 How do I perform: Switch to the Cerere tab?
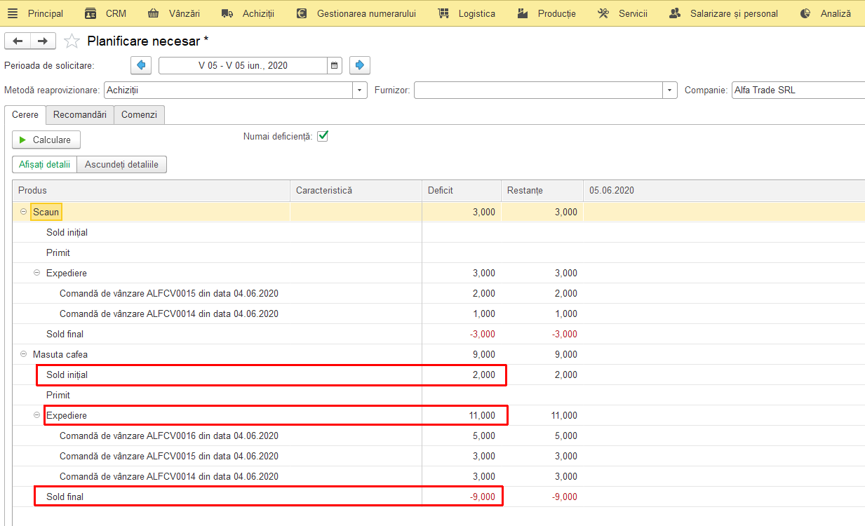pos(25,114)
